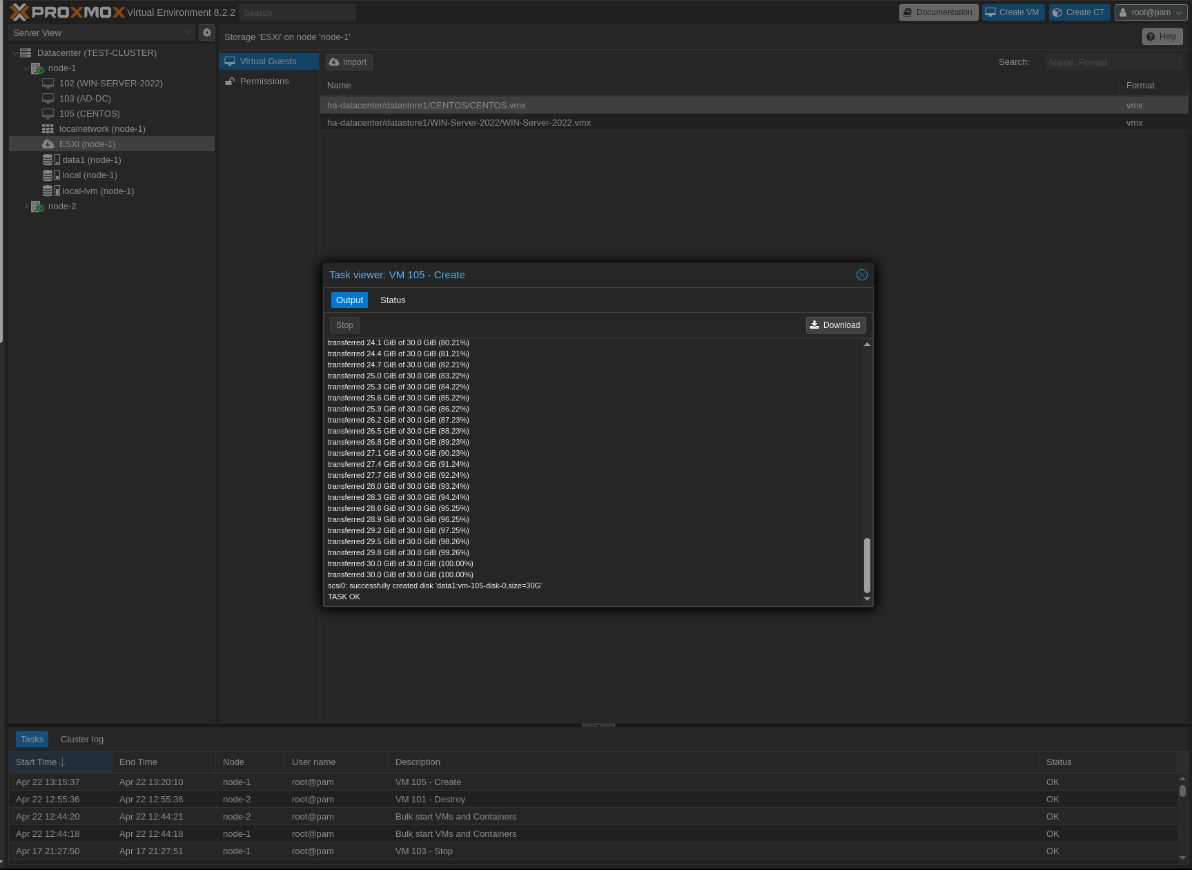
Task: Click Download in the Task viewer
Action: 835,325
